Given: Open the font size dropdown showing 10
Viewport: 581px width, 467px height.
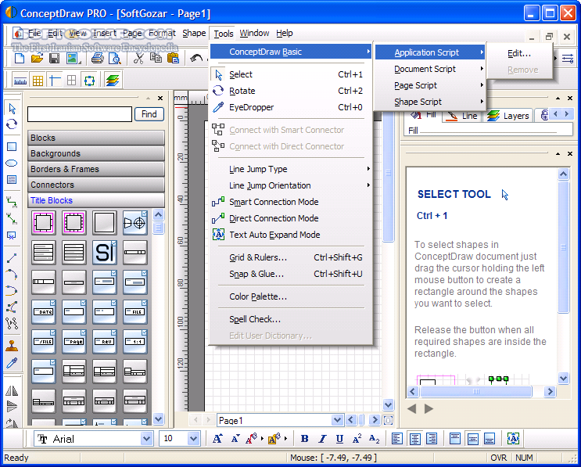Looking at the screenshot, I should tap(193, 439).
